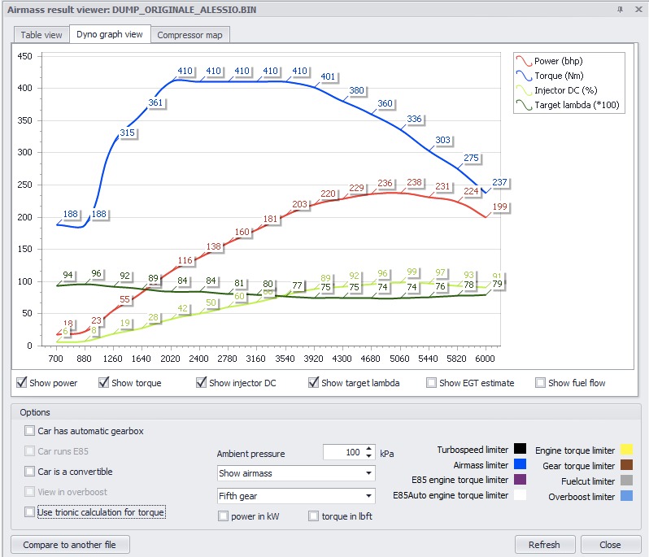Enable the Show EGT estimate checkbox
649x557 pixels.
(431, 383)
